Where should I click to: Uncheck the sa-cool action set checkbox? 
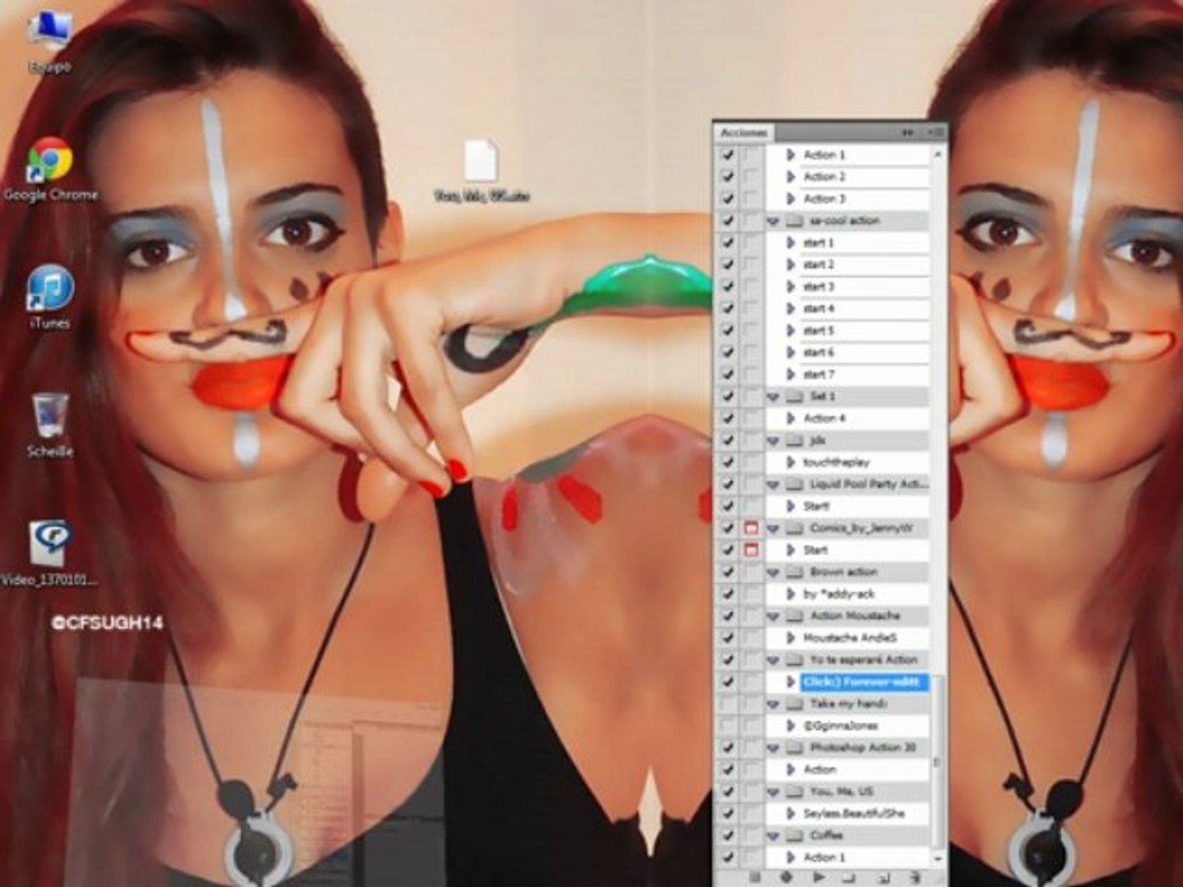pos(728,221)
